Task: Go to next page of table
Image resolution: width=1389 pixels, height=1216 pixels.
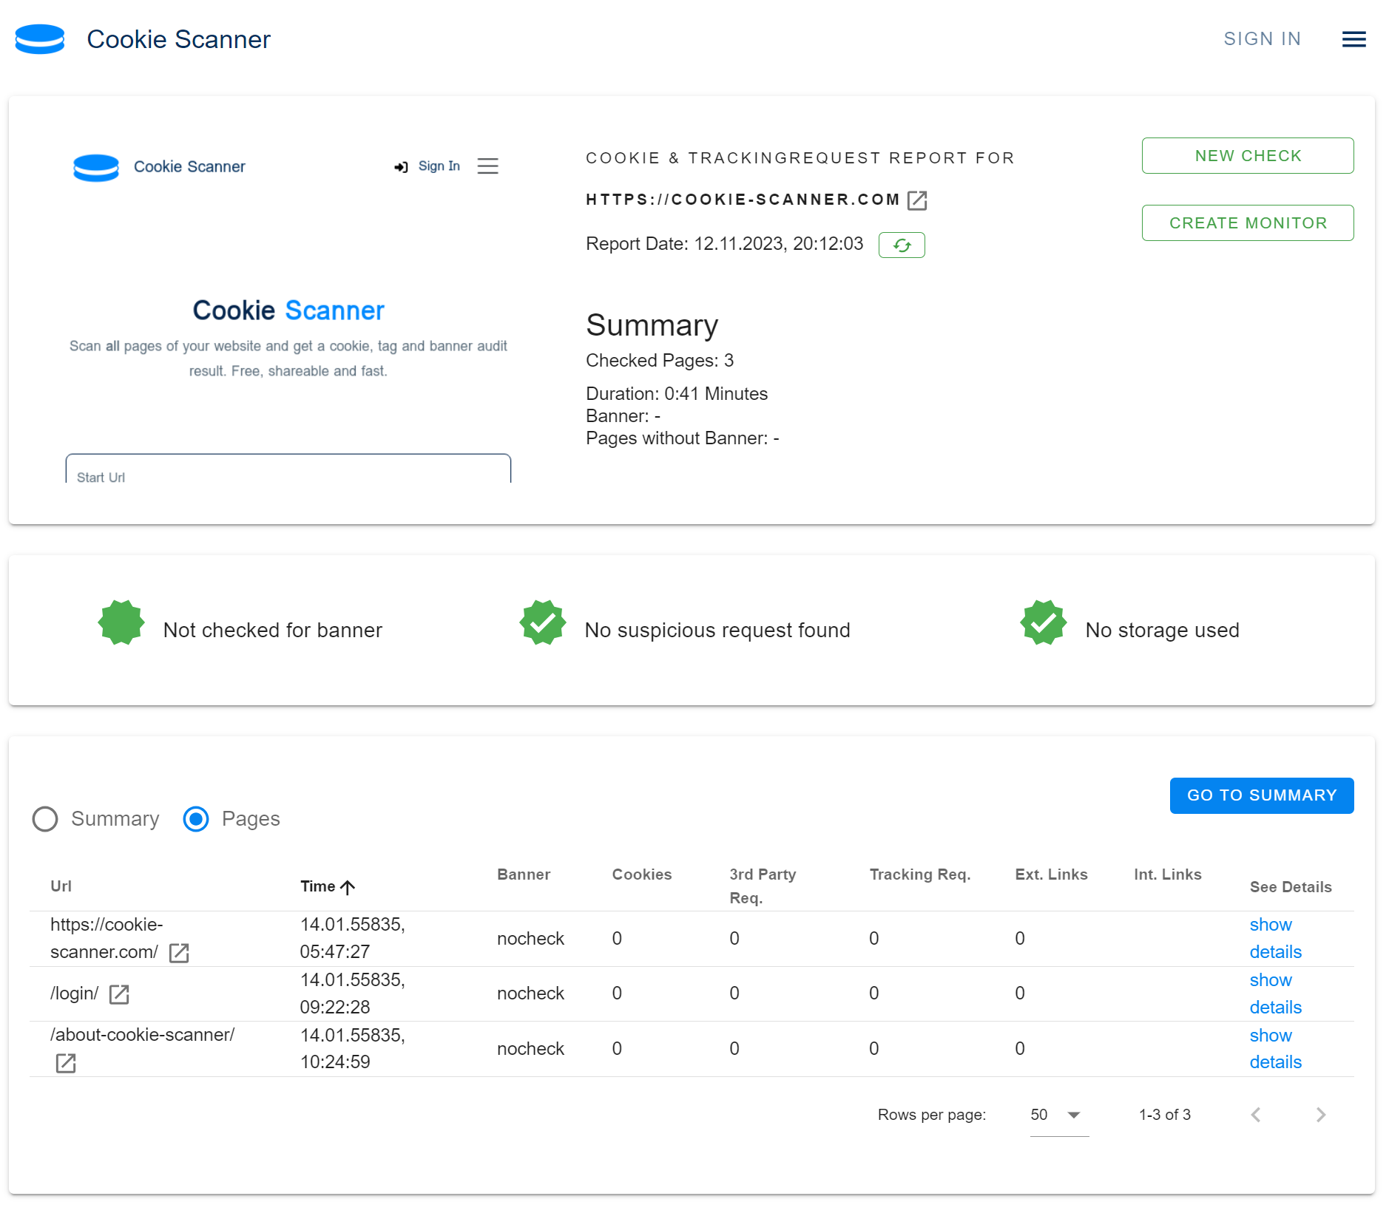Action: [1321, 1115]
